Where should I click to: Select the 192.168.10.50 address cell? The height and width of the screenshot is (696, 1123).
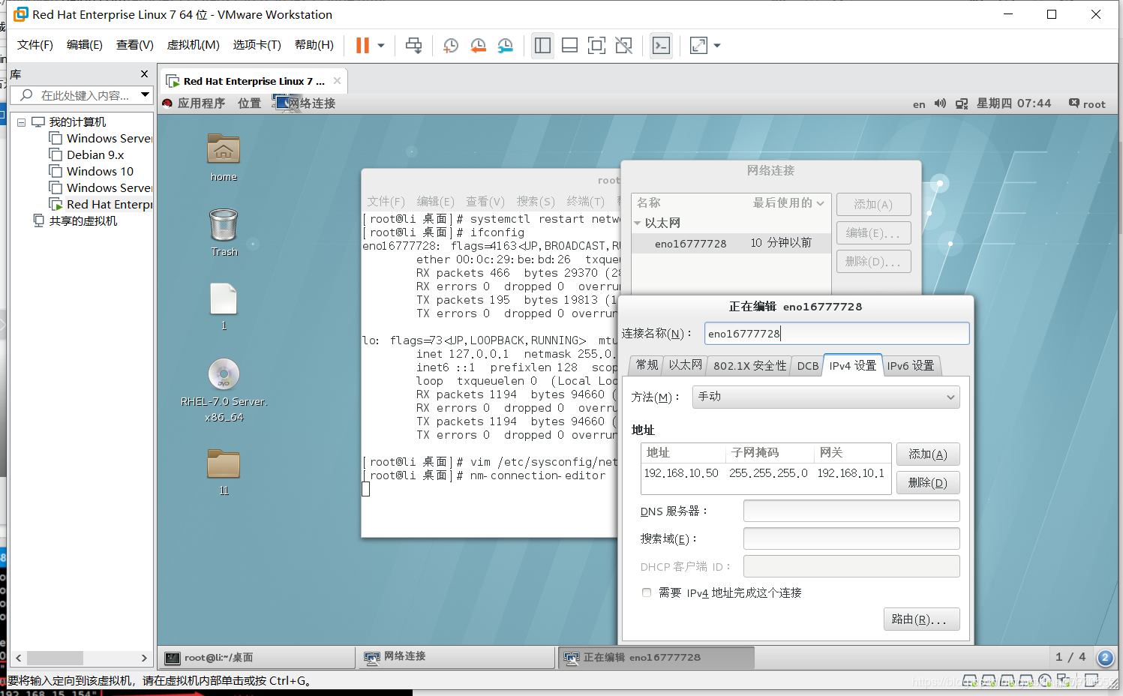pyautogui.click(x=681, y=473)
